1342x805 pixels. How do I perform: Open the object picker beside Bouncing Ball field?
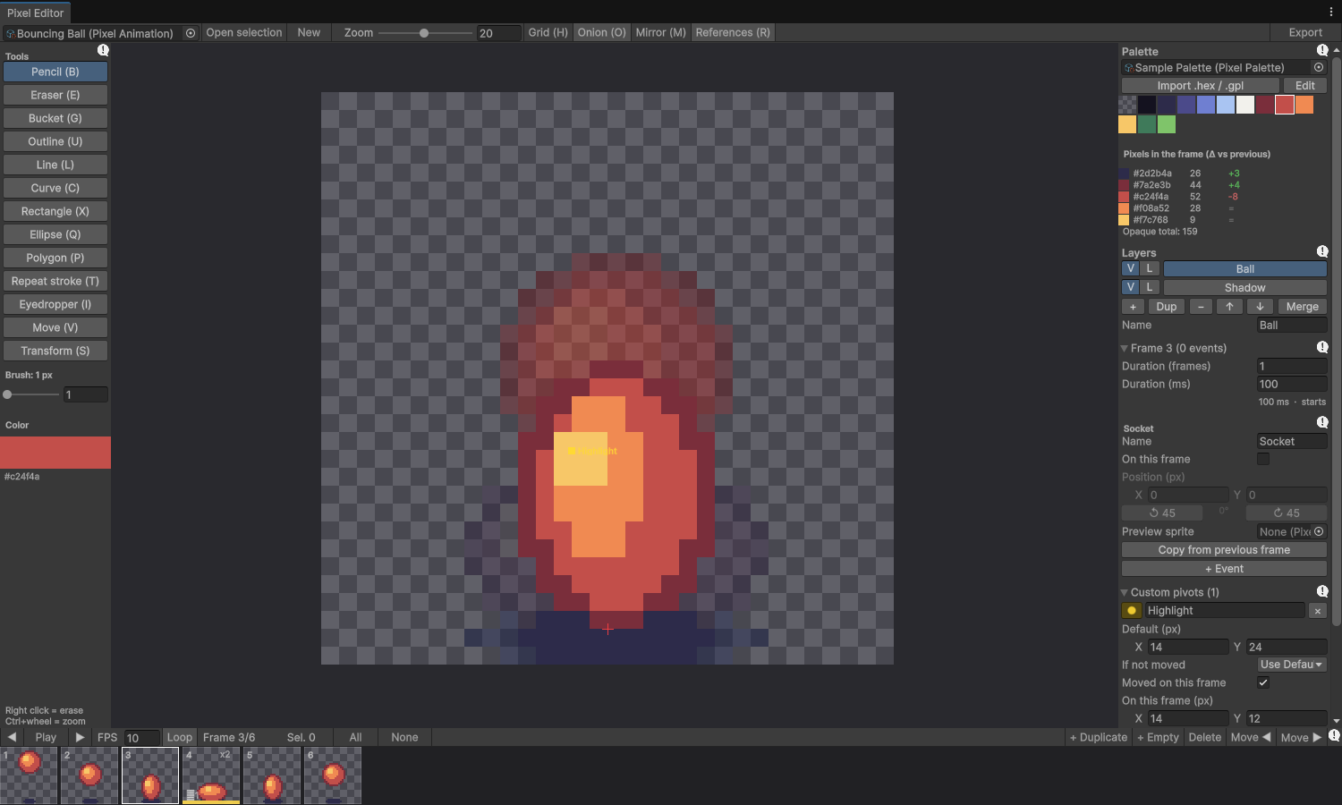click(191, 33)
